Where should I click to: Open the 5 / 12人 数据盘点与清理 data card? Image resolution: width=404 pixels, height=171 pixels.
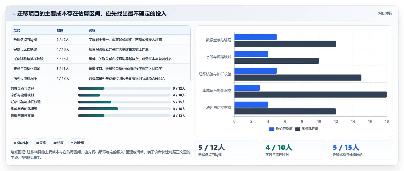[227, 150]
